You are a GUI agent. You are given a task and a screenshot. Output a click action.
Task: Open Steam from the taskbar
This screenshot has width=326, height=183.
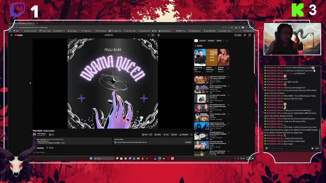[164, 158]
